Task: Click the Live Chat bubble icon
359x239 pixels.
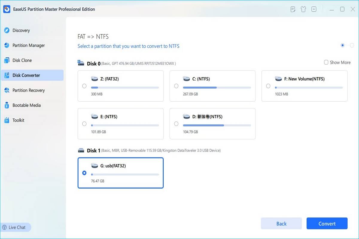Action: click(x=4, y=227)
